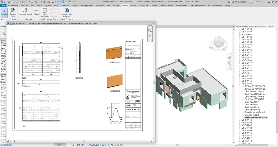
Task: Expand V5-G-ILP-04 tree node
Action: tap(239, 55)
